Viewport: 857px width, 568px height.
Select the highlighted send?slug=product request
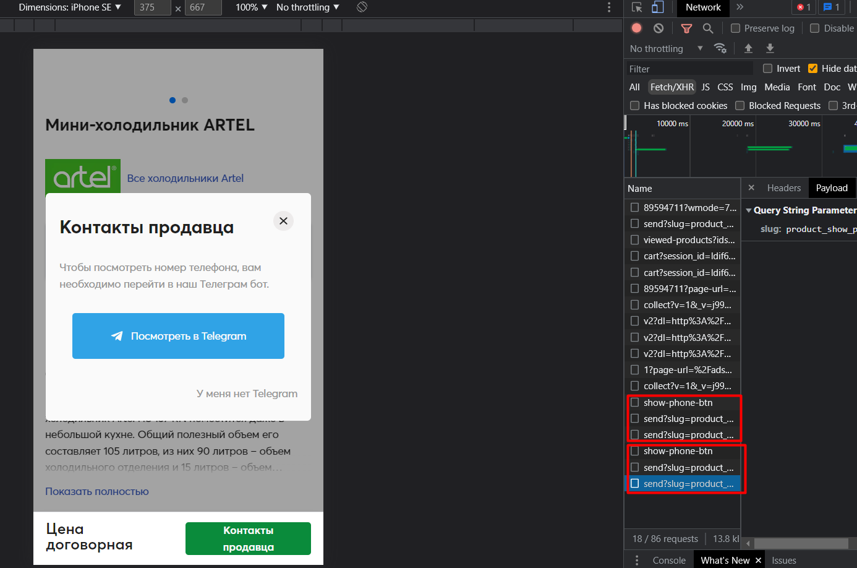click(682, 484)
